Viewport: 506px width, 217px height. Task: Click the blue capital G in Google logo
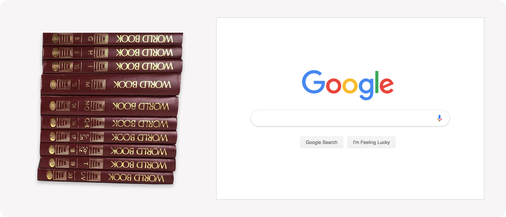[313, 82]
